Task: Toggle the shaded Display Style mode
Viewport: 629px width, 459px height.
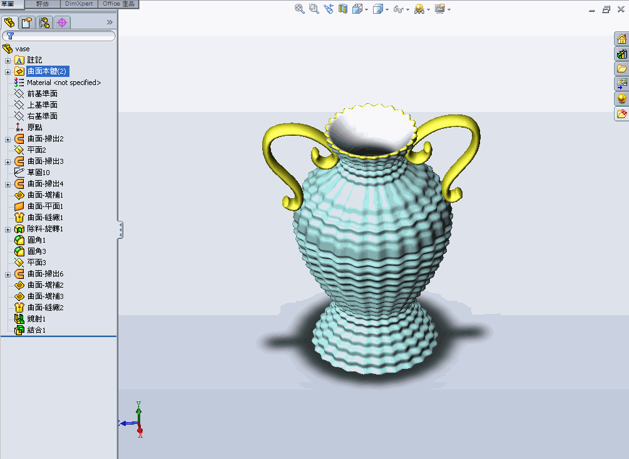Action: click(379, 9)
